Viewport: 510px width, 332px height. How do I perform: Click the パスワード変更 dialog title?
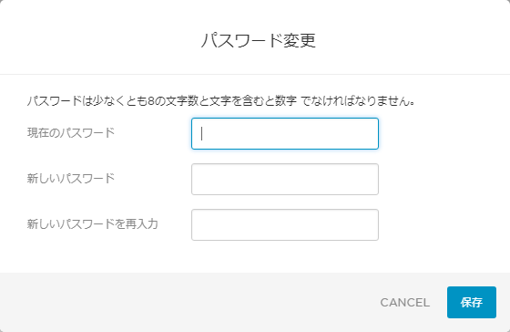point(259,40)
